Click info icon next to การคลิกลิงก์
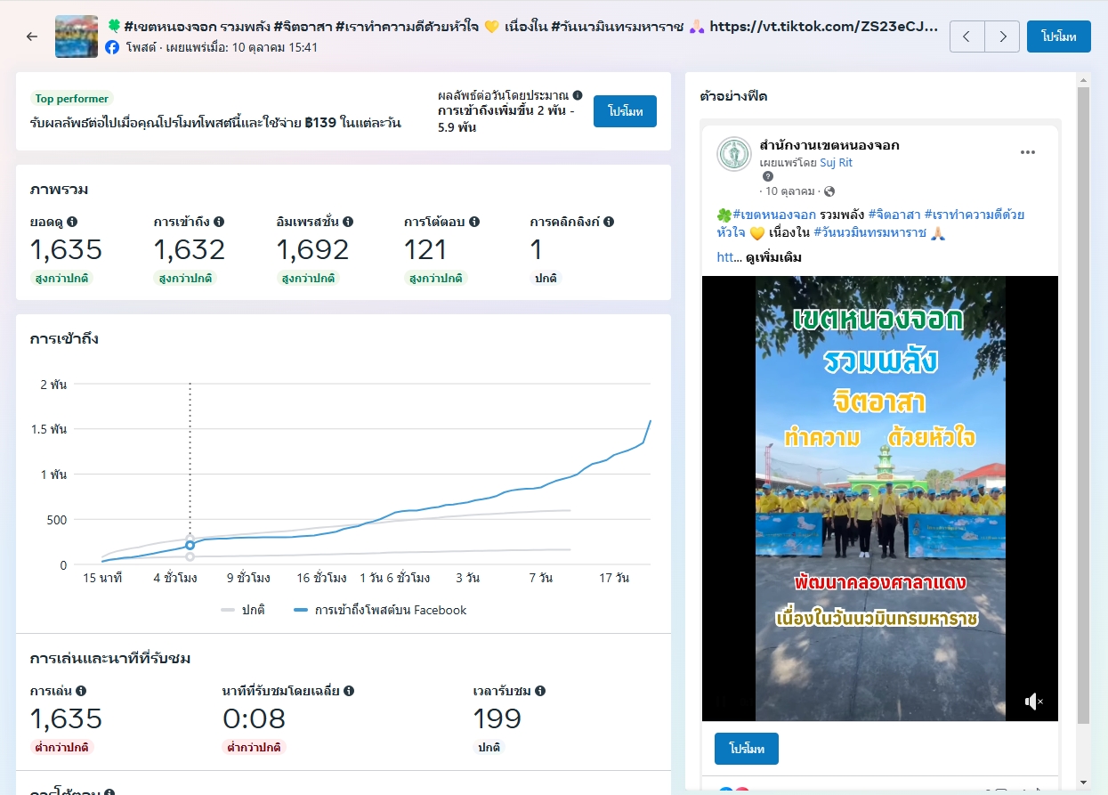This screenshot has height=795, width=1108. point(609,222)
